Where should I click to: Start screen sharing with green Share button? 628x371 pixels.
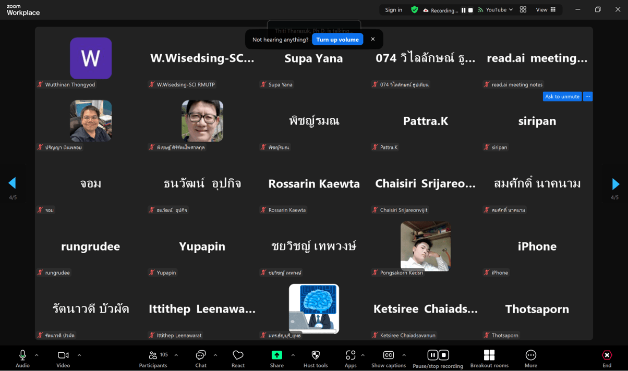tap(277, 358)
